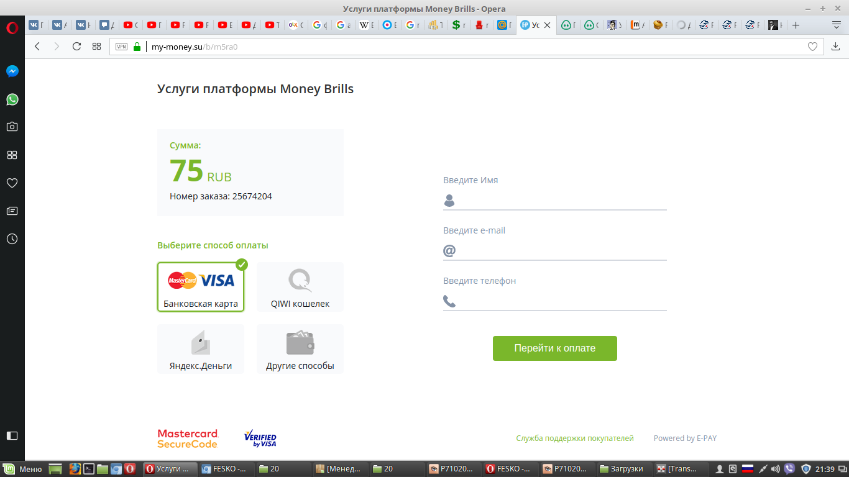The image size is (849, 477).
Task: Click Mastercard SecureCode logo
Action: click(188, 438)
